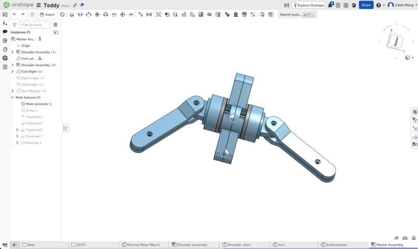Screen dimensions: 418x249
Task: Click the curly-brace variables icon in header
Action: (x=287, y=5)
